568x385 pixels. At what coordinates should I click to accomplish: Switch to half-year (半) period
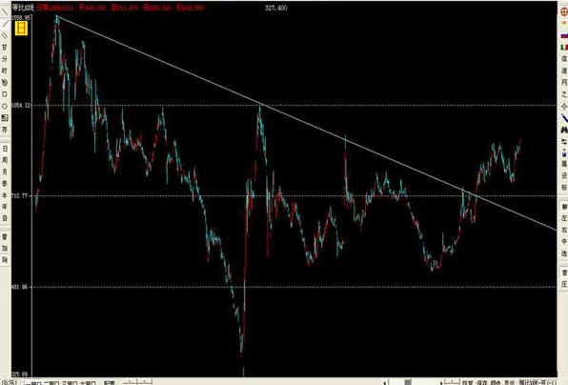[5, 195]
